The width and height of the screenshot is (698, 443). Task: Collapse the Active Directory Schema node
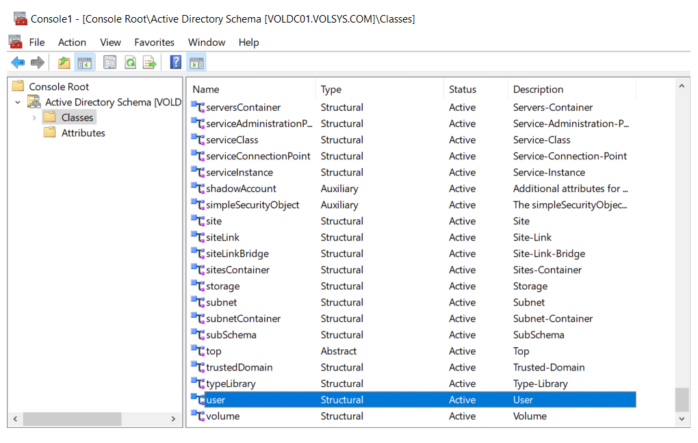[18, 103]
